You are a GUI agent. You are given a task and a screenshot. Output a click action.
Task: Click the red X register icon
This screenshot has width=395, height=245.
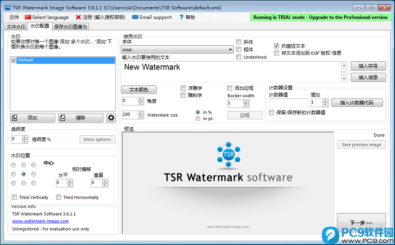[x=78, y=17]
